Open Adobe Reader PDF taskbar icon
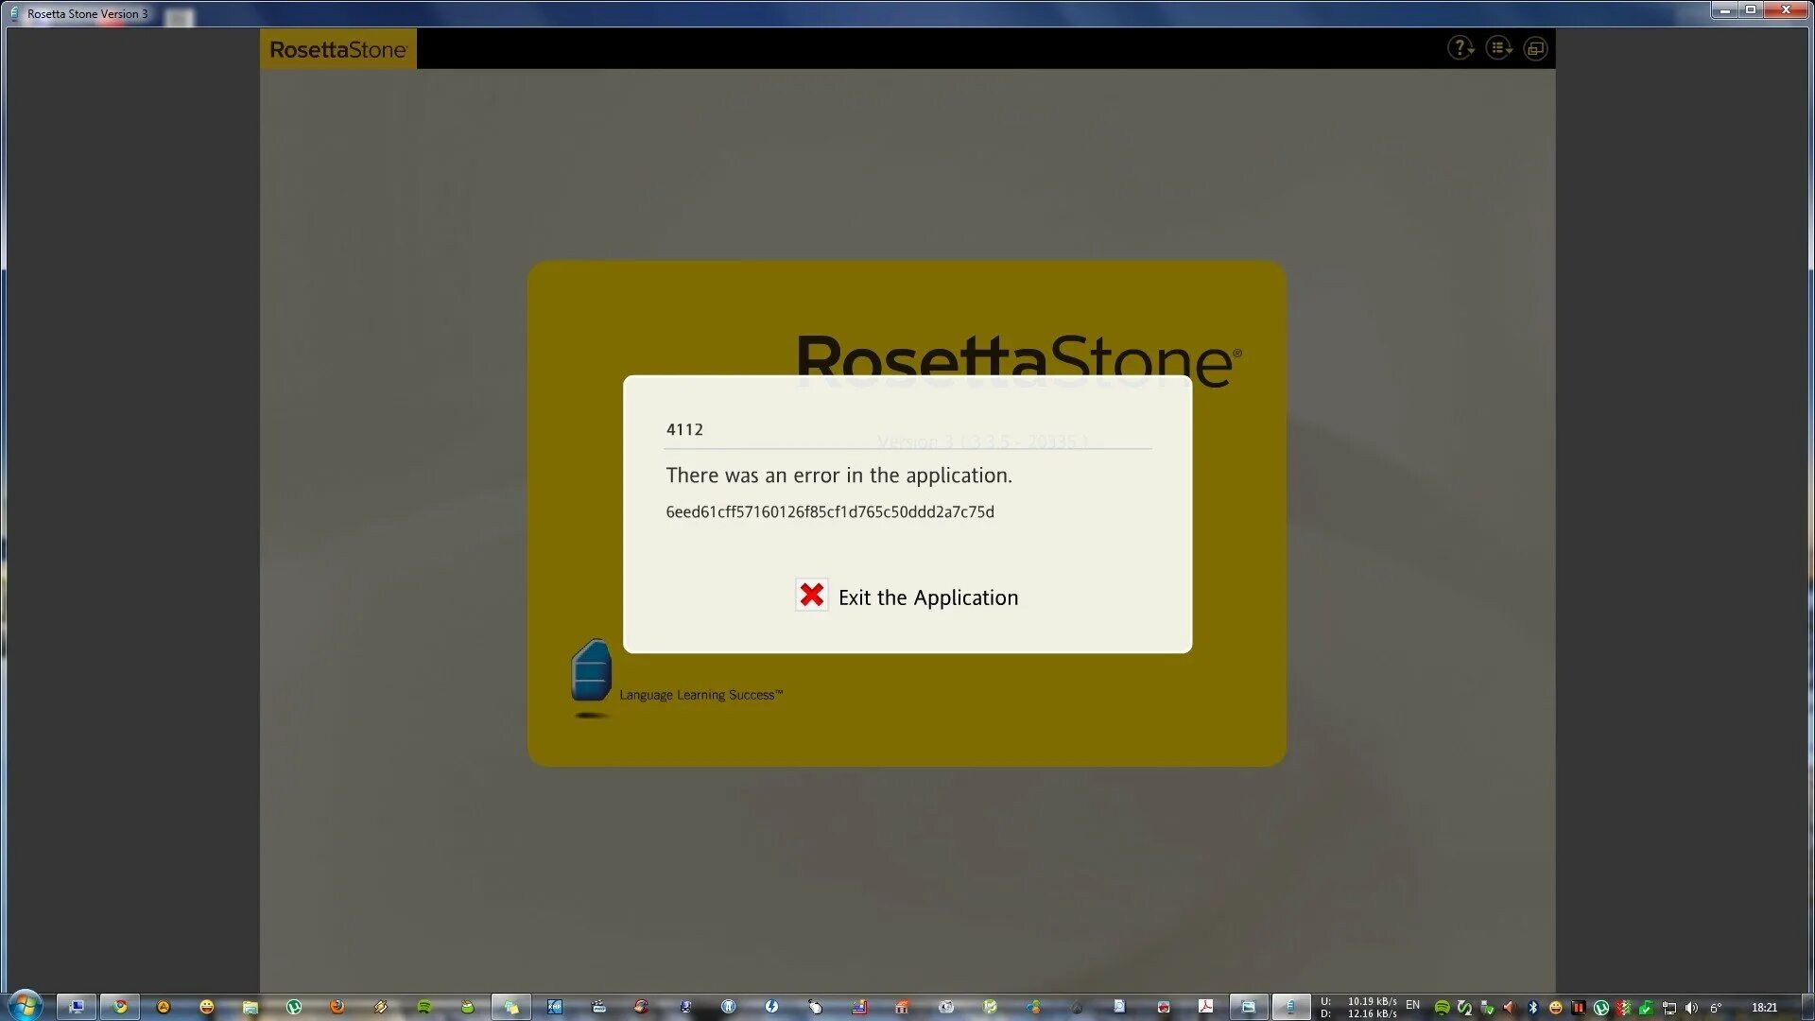Screen dimensions: 1815x1021 1205,1007
